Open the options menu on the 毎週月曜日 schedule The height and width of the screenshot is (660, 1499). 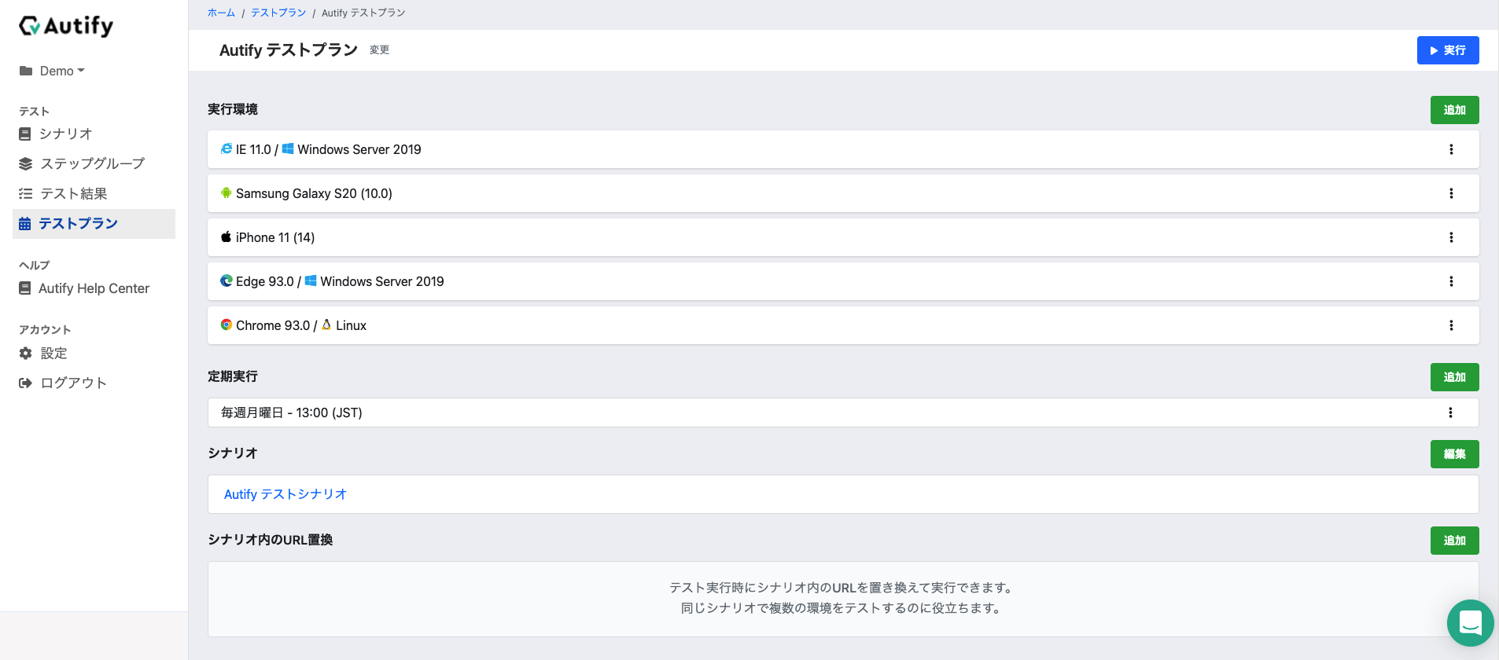[x=1451, y=412]
